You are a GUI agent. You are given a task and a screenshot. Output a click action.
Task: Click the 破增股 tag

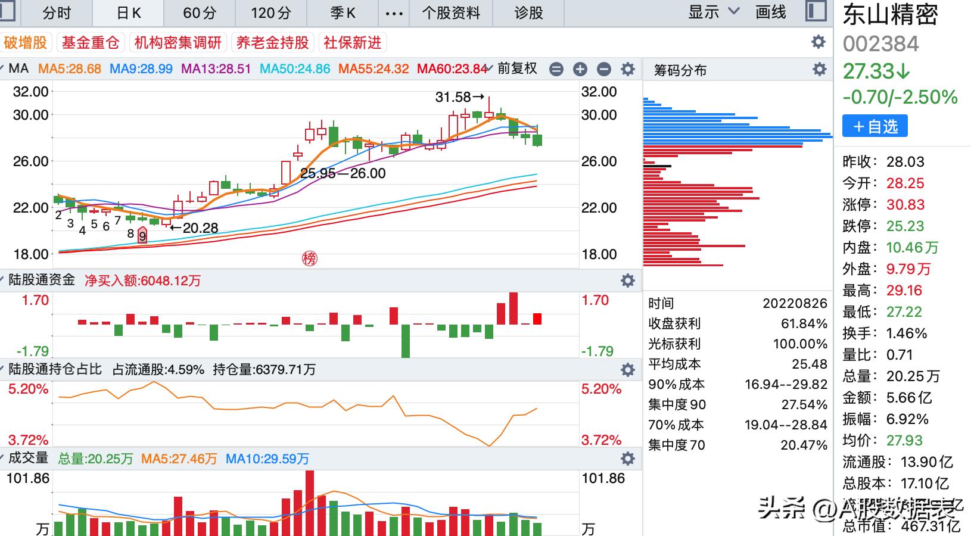26,42
